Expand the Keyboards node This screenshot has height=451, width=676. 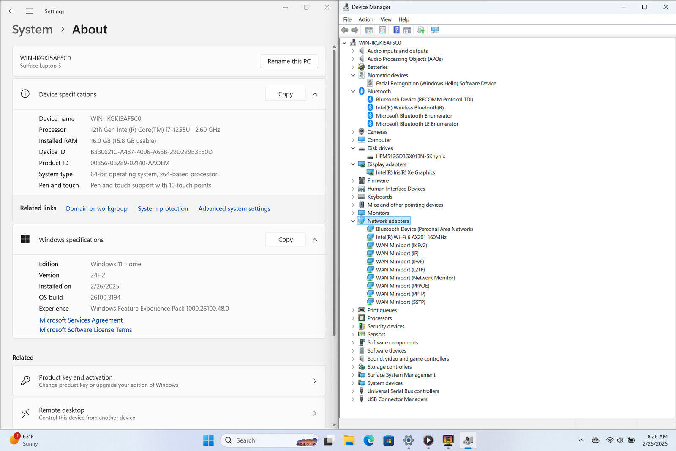[353, 197]
